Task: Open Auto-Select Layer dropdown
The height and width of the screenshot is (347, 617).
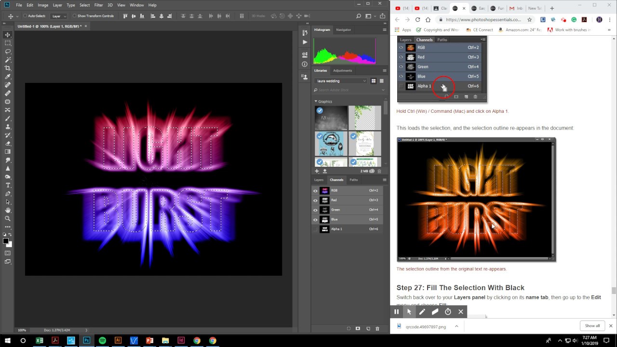Action: click(59, 16)
